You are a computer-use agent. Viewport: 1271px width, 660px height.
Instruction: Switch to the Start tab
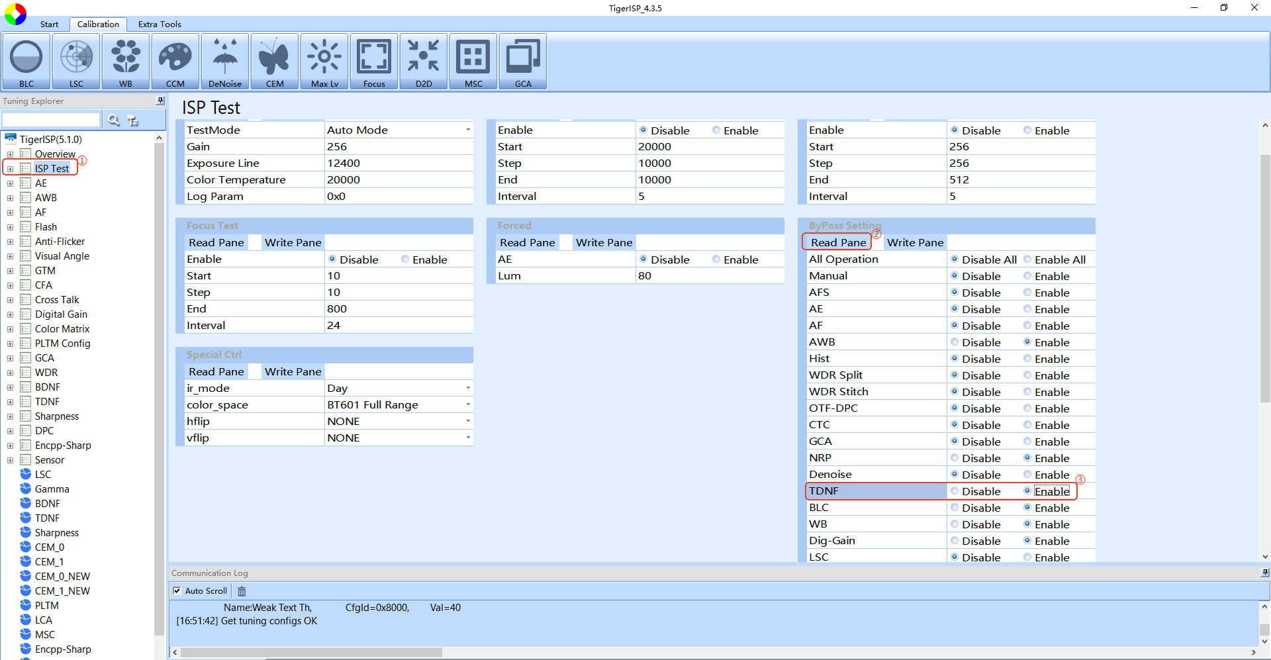(x=49, y=24)
